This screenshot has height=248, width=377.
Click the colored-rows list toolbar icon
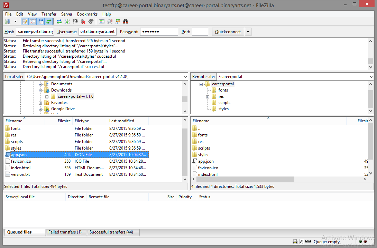(102, 22)
